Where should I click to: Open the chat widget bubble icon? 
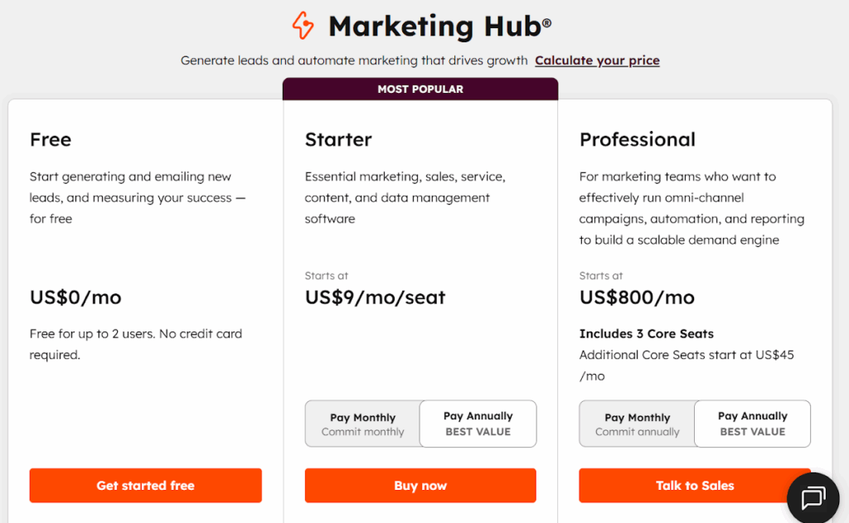[x=812, y=498]
